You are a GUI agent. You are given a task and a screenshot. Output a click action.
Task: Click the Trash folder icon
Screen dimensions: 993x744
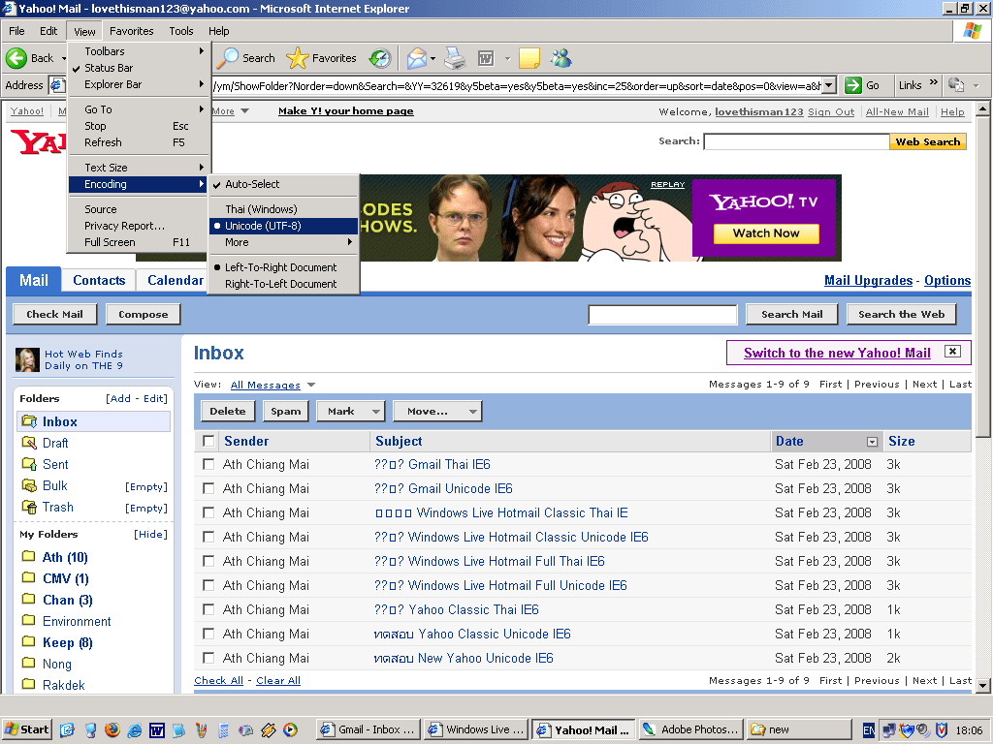pos(29,507)
